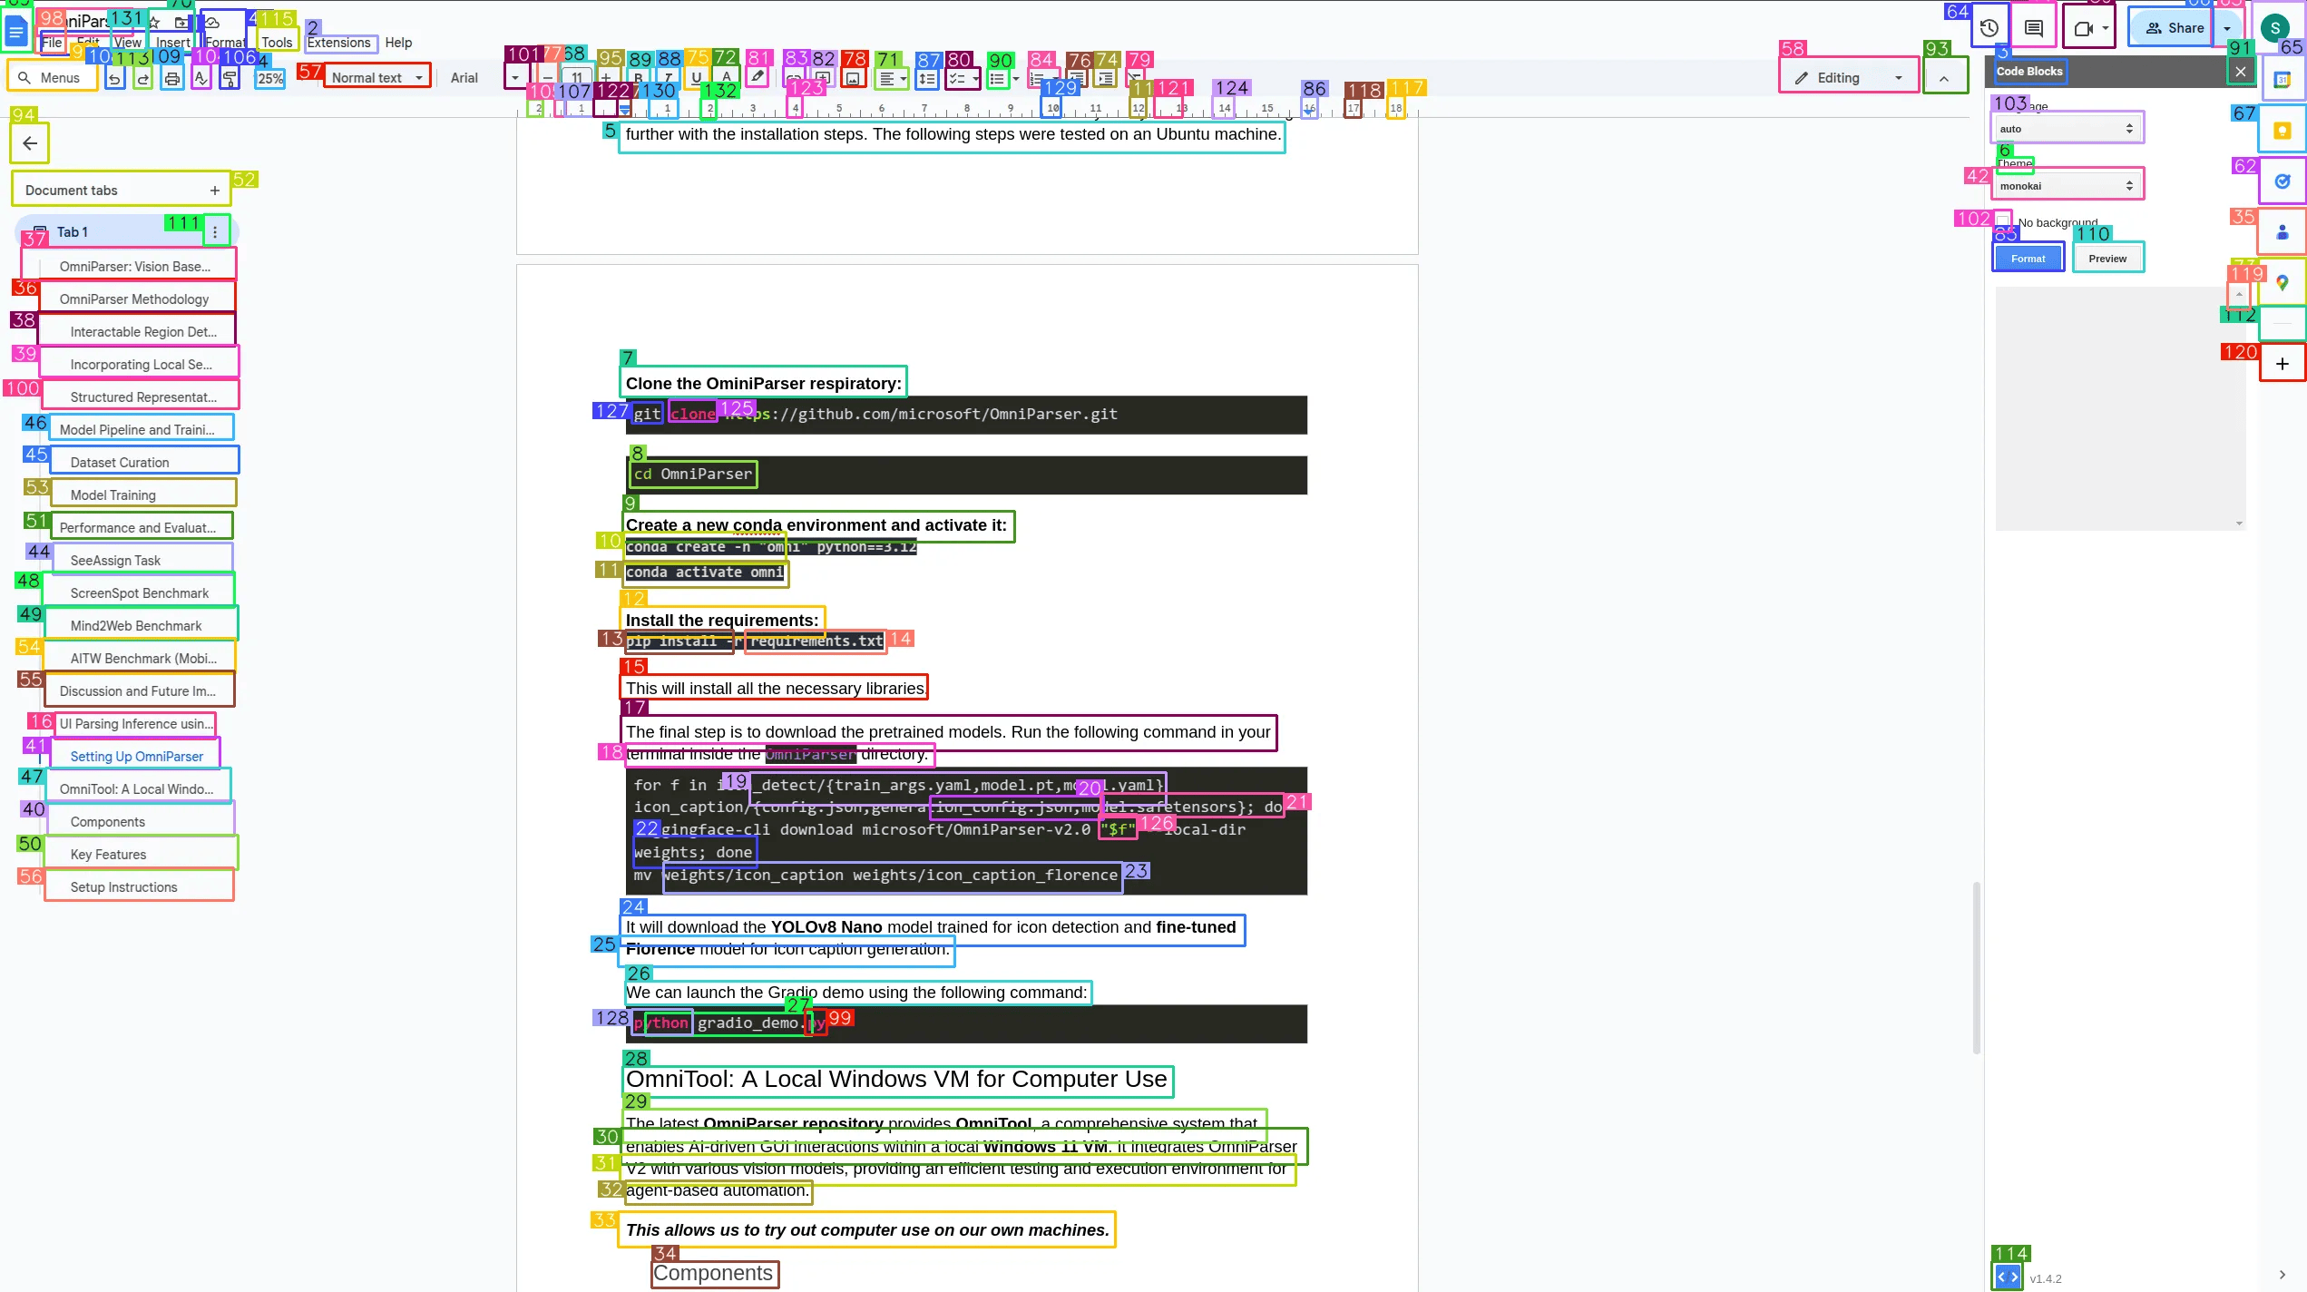
Task: Open the Tools menu
Action: 277,43
